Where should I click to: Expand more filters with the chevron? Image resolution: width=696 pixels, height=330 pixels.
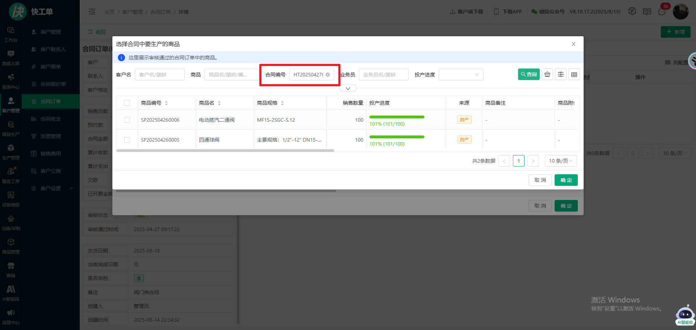tap(348, 88)
